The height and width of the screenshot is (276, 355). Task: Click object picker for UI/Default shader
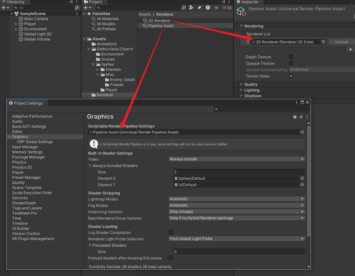[302, 185]
